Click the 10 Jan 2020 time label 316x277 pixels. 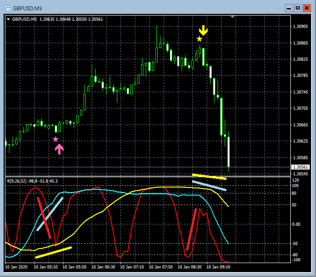(x=16, y=267)
